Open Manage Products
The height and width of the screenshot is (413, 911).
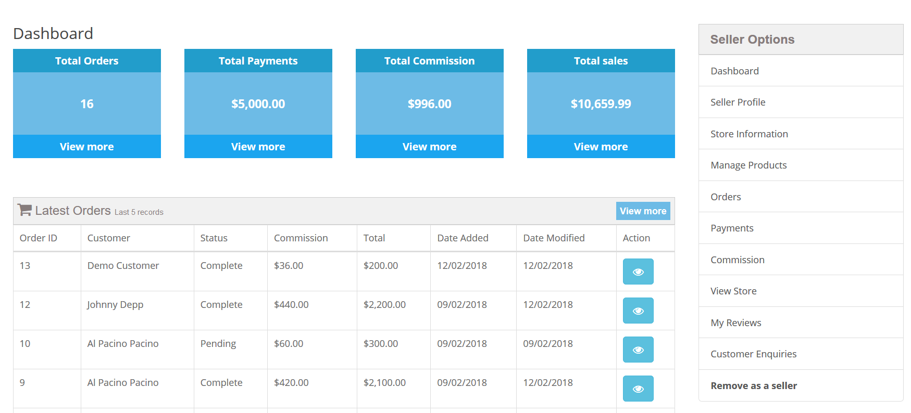tap(801, 165)
